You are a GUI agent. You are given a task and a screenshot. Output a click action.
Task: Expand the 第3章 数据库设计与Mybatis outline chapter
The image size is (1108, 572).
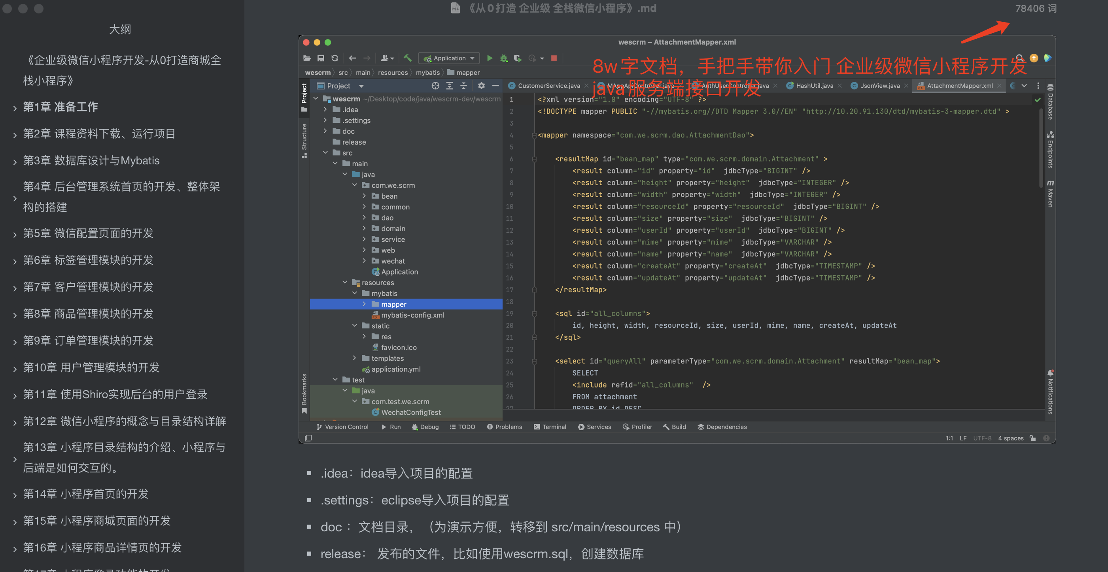tap(15, 162)
